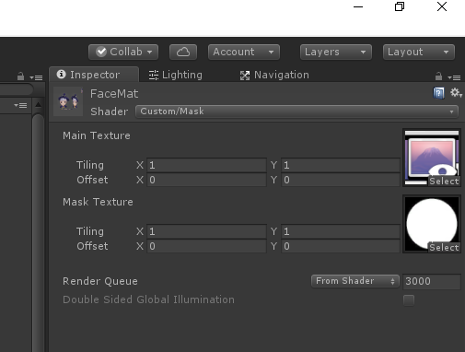This screenshot has width=465, height=352.
Task: Switch to the Navigation tab
Action: point(274,75)
